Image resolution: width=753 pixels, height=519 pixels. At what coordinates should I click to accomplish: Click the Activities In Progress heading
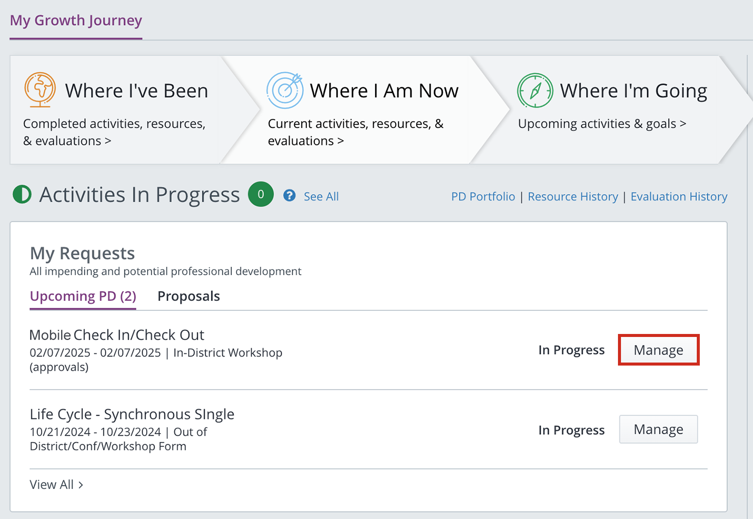[140, 195]
